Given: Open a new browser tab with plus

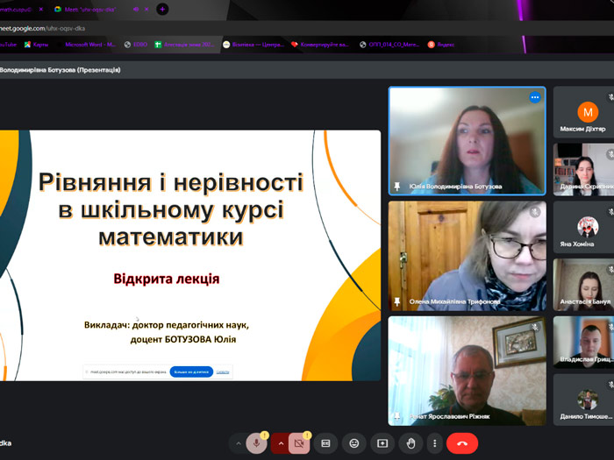Looking at the screenshot, I should pyautogui.click(x=162, y=9).
